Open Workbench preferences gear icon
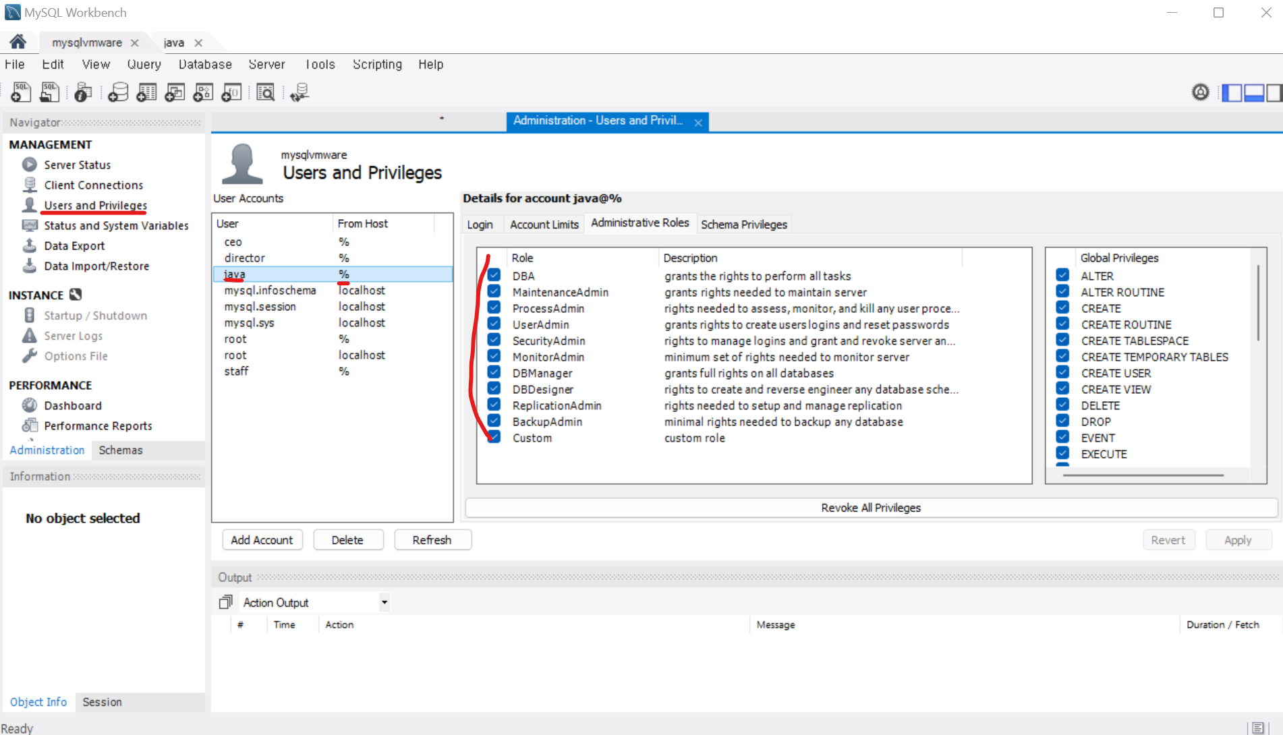1283x735 pixels. click(x=1201, y=92)
